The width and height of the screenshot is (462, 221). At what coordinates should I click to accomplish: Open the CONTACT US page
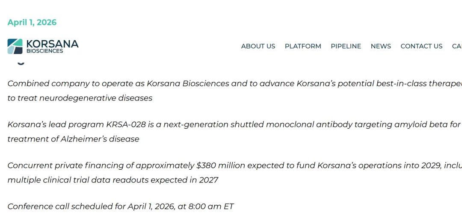point(421,46)
